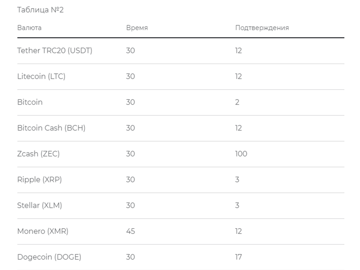Click Dogecoin's confirmations value 17

[x=239, y=257]
